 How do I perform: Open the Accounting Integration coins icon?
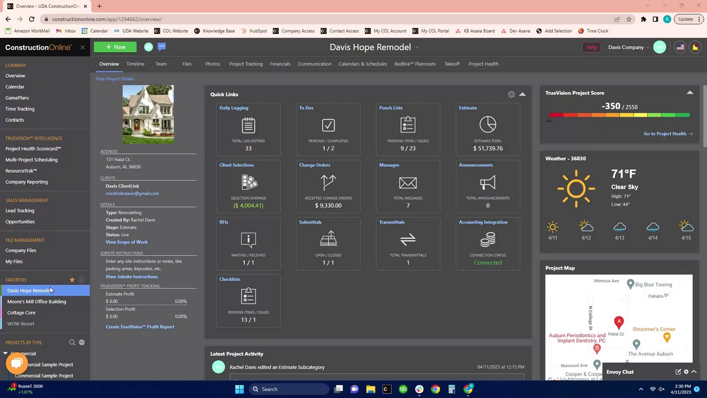click(488, 239)
